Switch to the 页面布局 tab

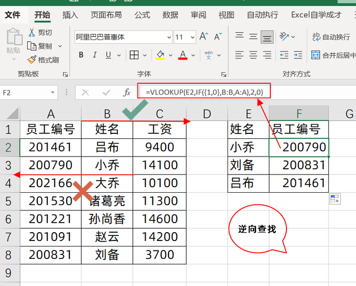tap(106, 15)
